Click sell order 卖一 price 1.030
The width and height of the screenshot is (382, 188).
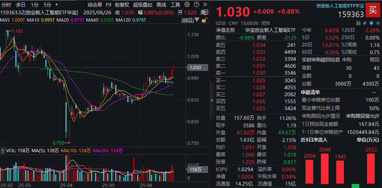click(x=259, y=72)
